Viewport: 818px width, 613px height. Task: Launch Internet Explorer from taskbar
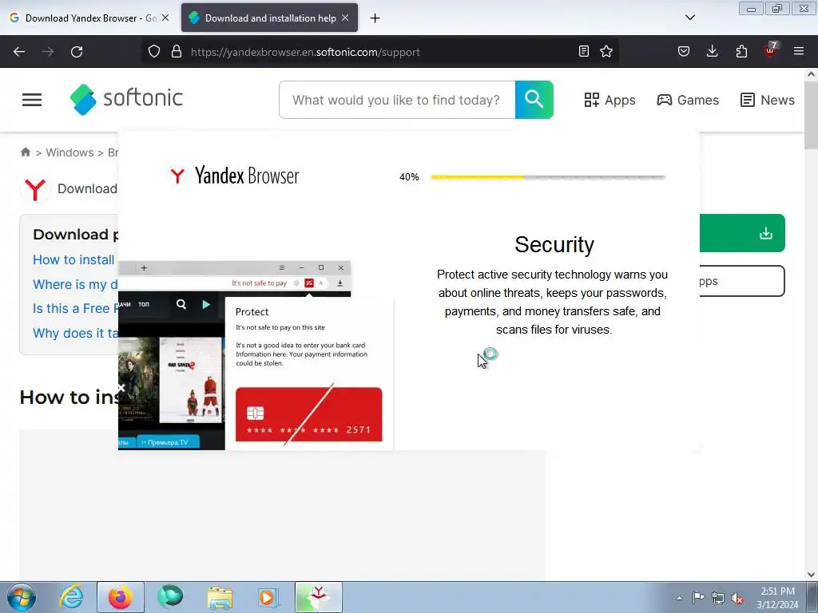pyautogui.click(x=71, y=597)
